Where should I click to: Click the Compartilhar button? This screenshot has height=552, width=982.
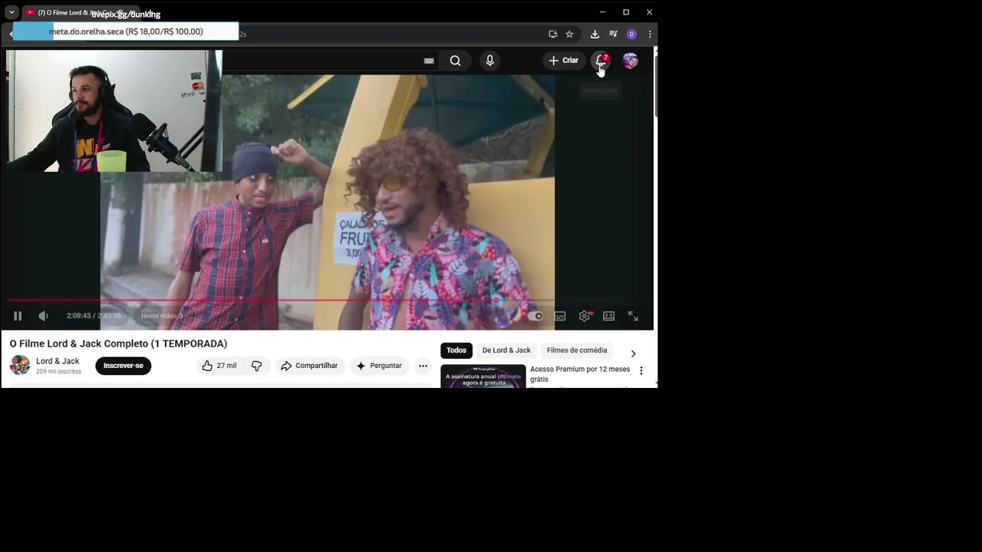point(309,366)
